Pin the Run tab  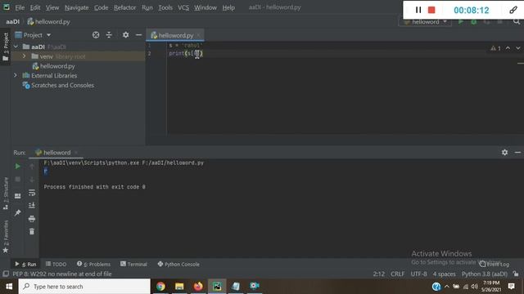click(17, 212)
